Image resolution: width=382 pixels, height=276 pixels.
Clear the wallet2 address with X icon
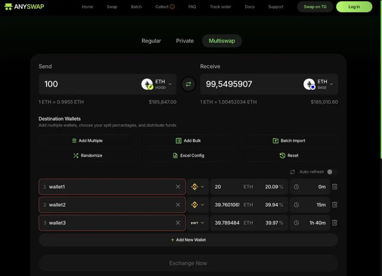178,205
